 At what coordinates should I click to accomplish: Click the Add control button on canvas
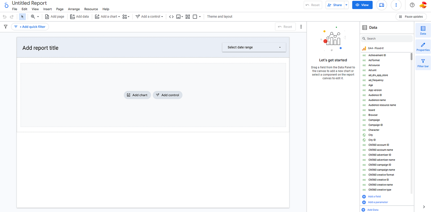tap(167, 95)
